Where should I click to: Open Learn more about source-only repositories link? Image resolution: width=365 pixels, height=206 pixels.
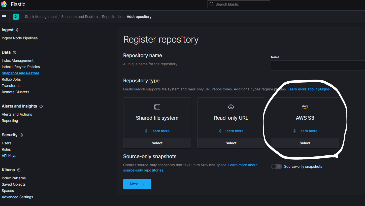190,168
